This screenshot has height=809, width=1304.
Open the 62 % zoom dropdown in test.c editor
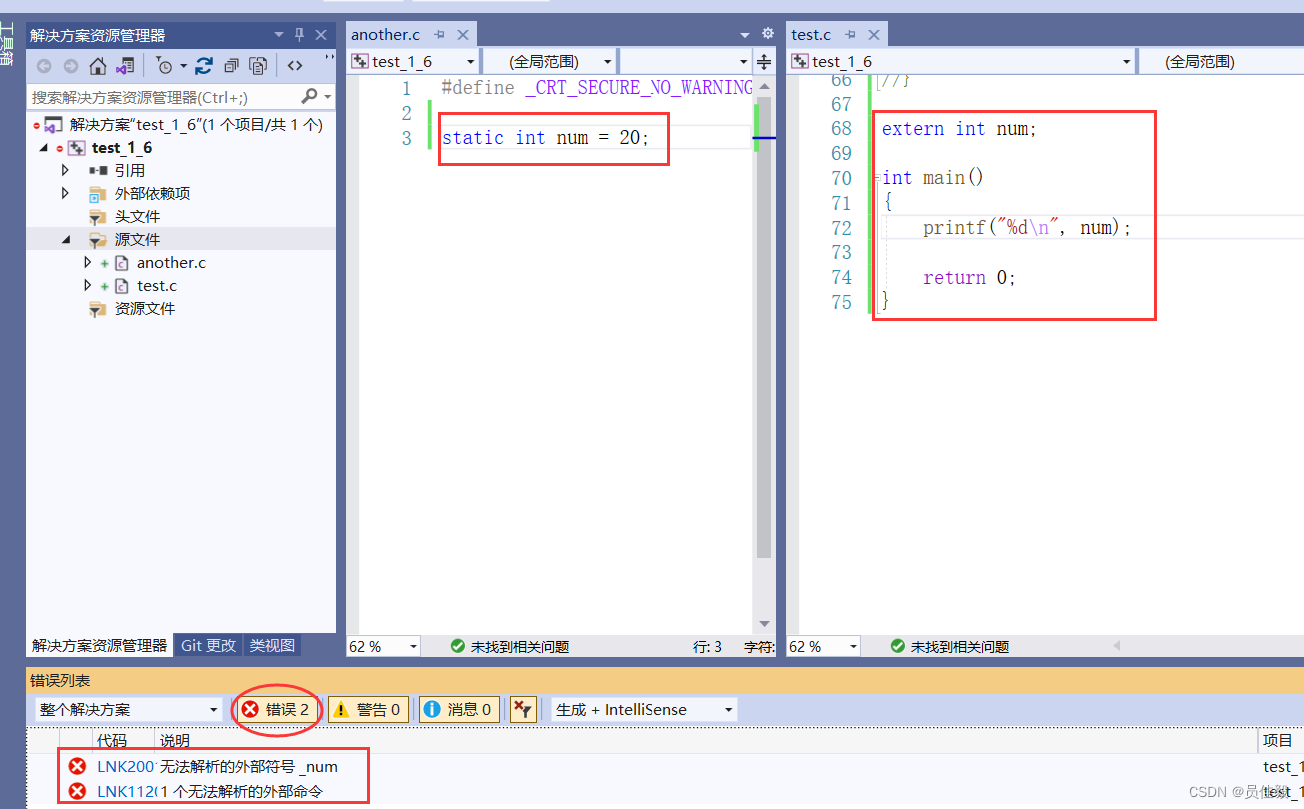[x=824, y=647]
